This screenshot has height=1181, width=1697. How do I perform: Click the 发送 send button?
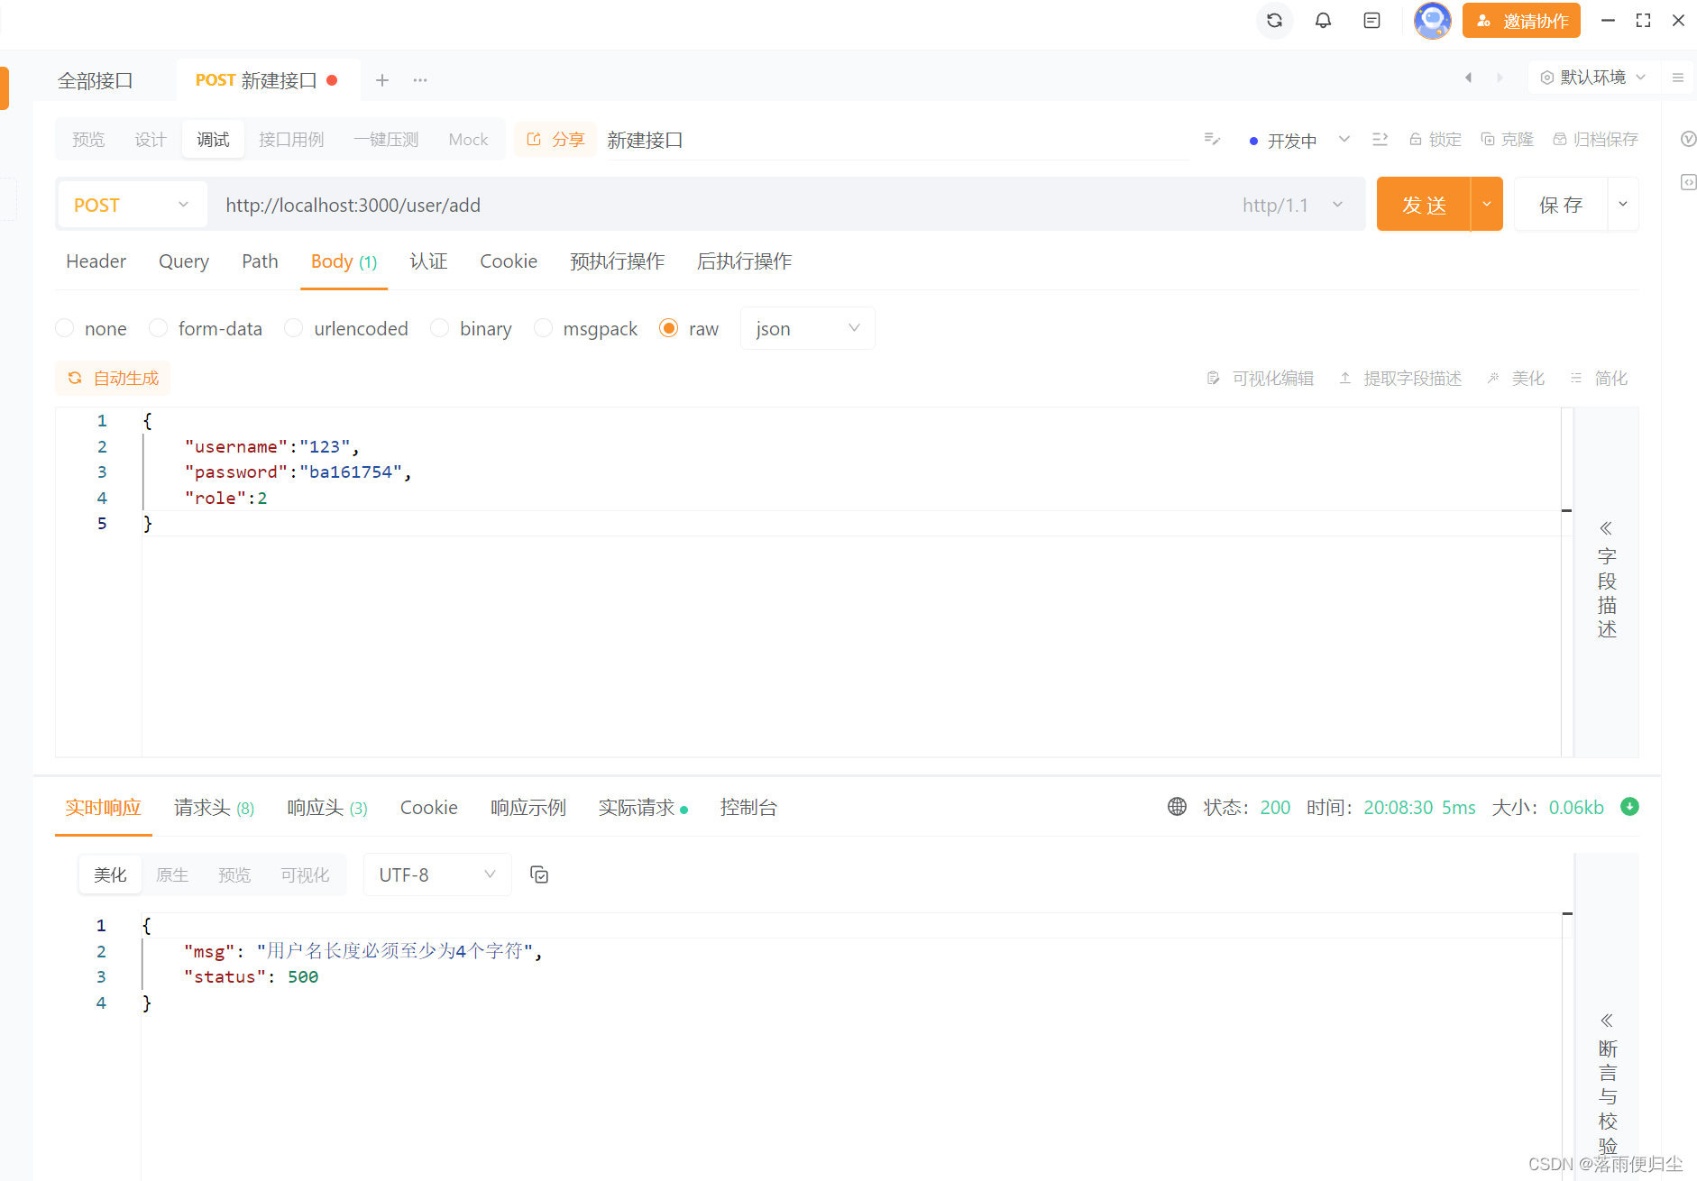coord(1425,204)
